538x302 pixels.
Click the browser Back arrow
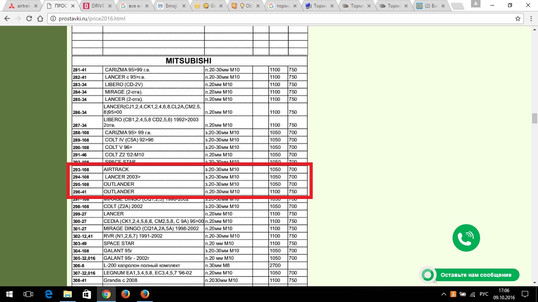7,18
